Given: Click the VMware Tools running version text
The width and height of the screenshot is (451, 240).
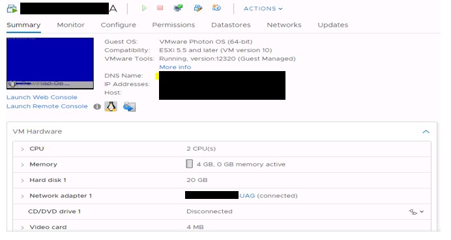Looking at the screenshot, I should point(227,59).
